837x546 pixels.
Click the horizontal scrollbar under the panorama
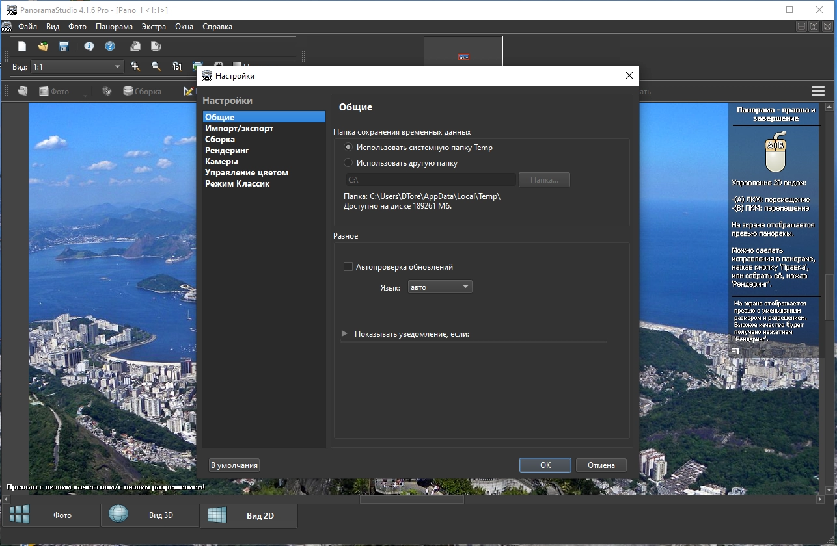pos(411,499)
